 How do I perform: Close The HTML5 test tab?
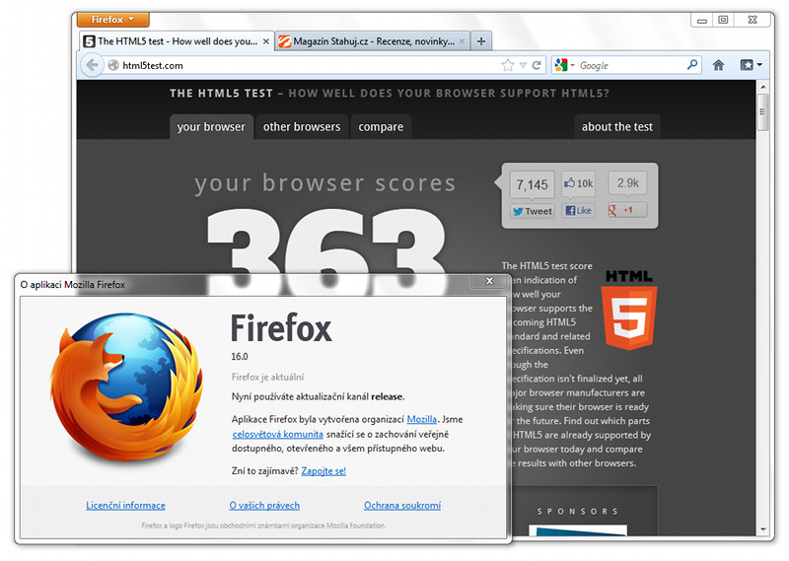266,41
